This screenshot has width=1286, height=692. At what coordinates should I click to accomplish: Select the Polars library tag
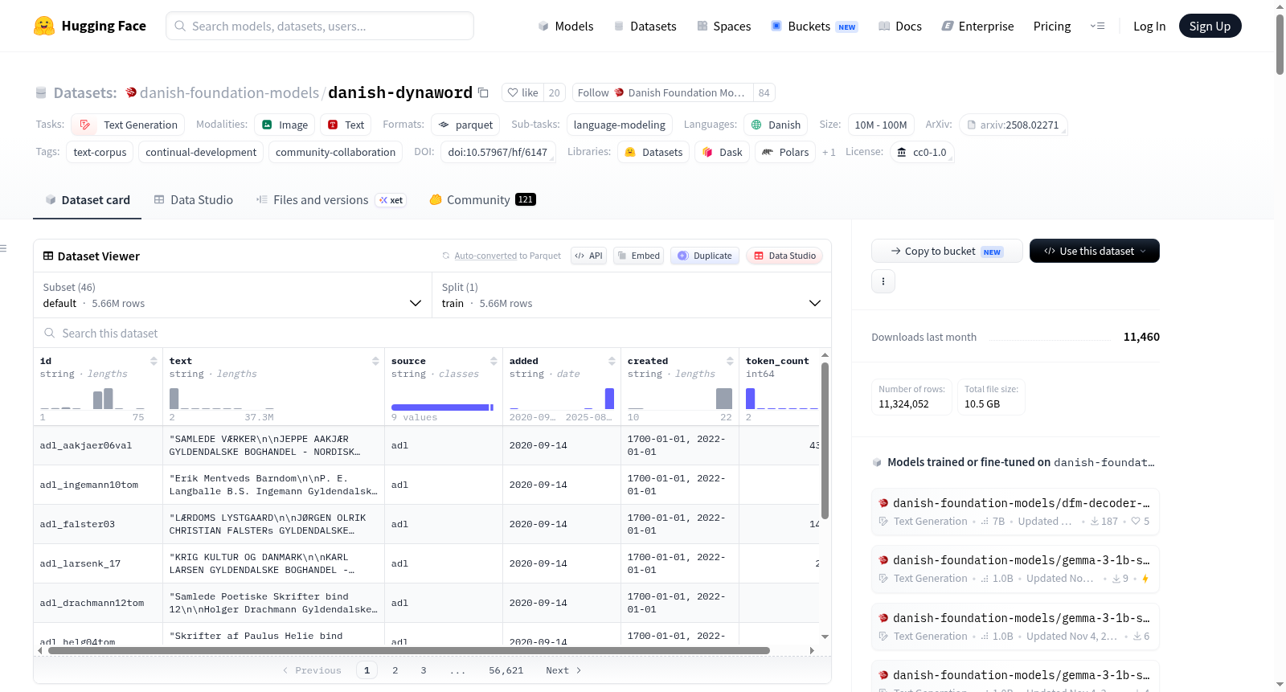(785, 152)
